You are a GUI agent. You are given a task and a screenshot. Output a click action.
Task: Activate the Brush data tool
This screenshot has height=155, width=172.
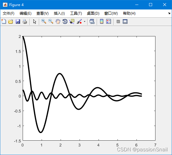click(x=79, y=21)
